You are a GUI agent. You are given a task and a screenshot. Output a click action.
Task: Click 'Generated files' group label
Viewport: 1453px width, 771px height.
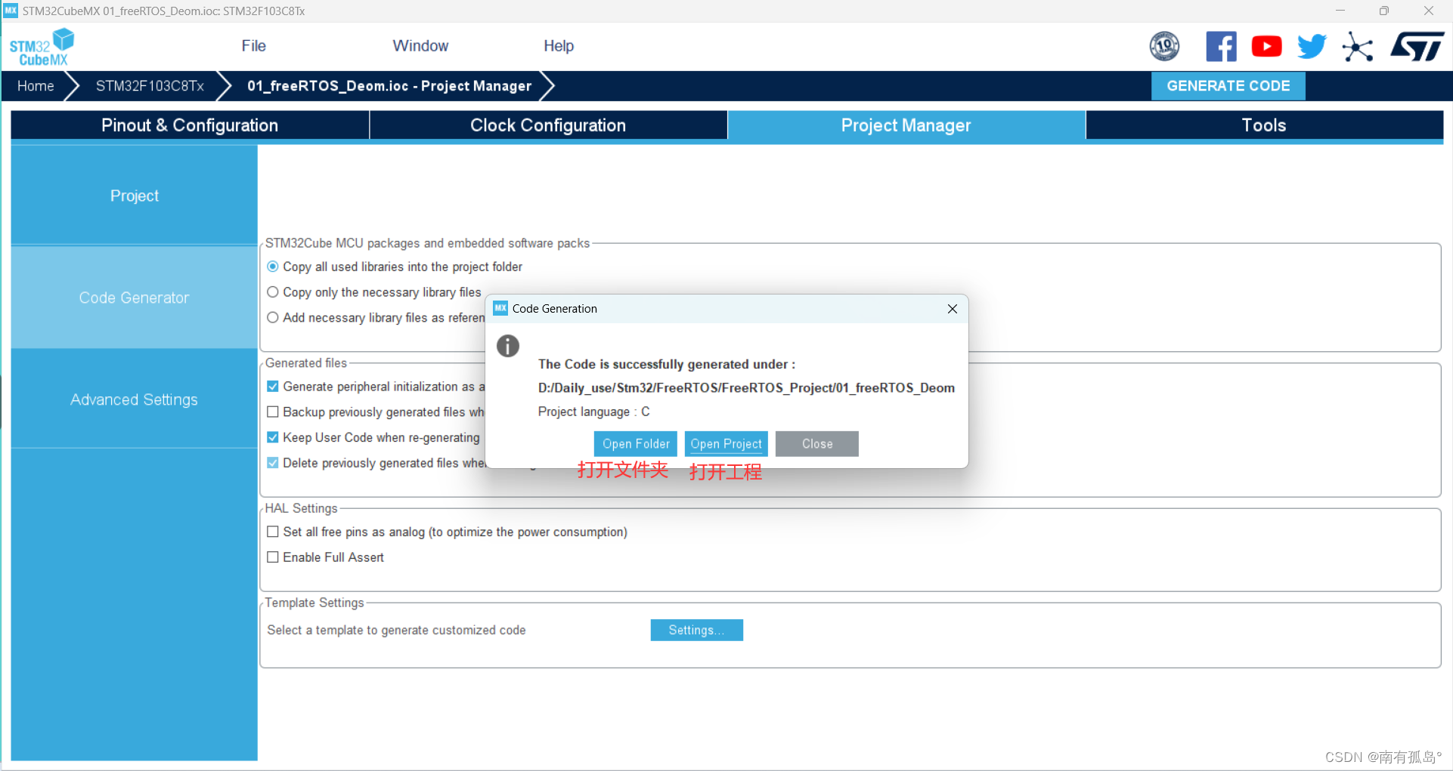click(x=306, y=363)
